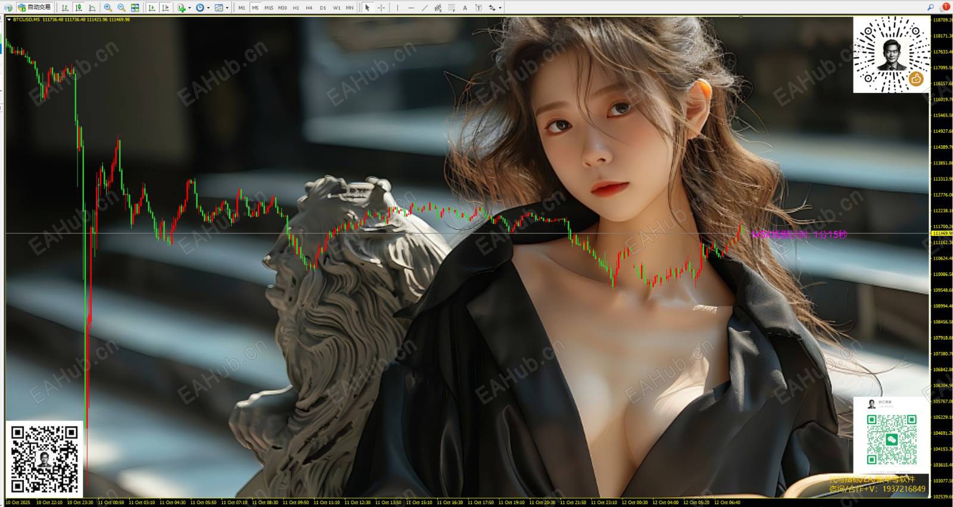
Task: Switch chart to candlestick mode
Action: [x=79, y=8]
